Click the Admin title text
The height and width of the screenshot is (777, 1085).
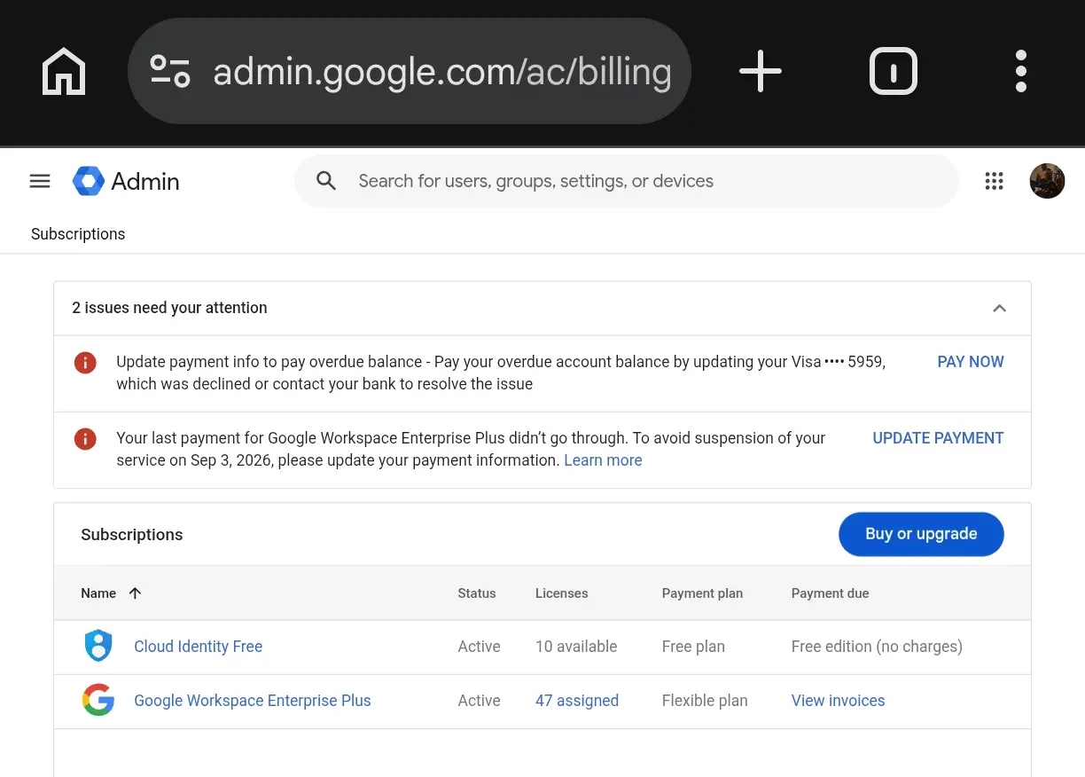pyautogui.click(x=145, y=181)
